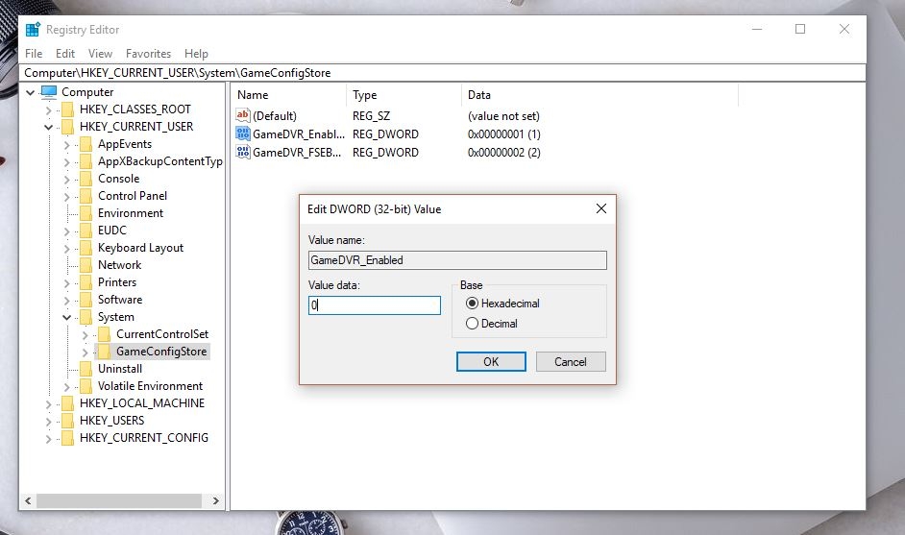Click the AppEvents folder icon

pos(86,144)
